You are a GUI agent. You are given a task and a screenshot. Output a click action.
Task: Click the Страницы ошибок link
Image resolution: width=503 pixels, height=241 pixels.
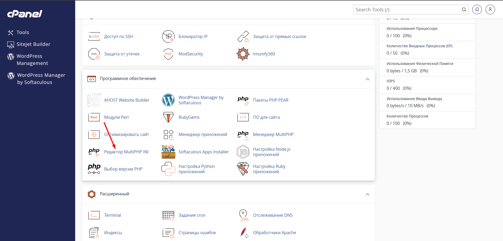[x=197, y=233]
